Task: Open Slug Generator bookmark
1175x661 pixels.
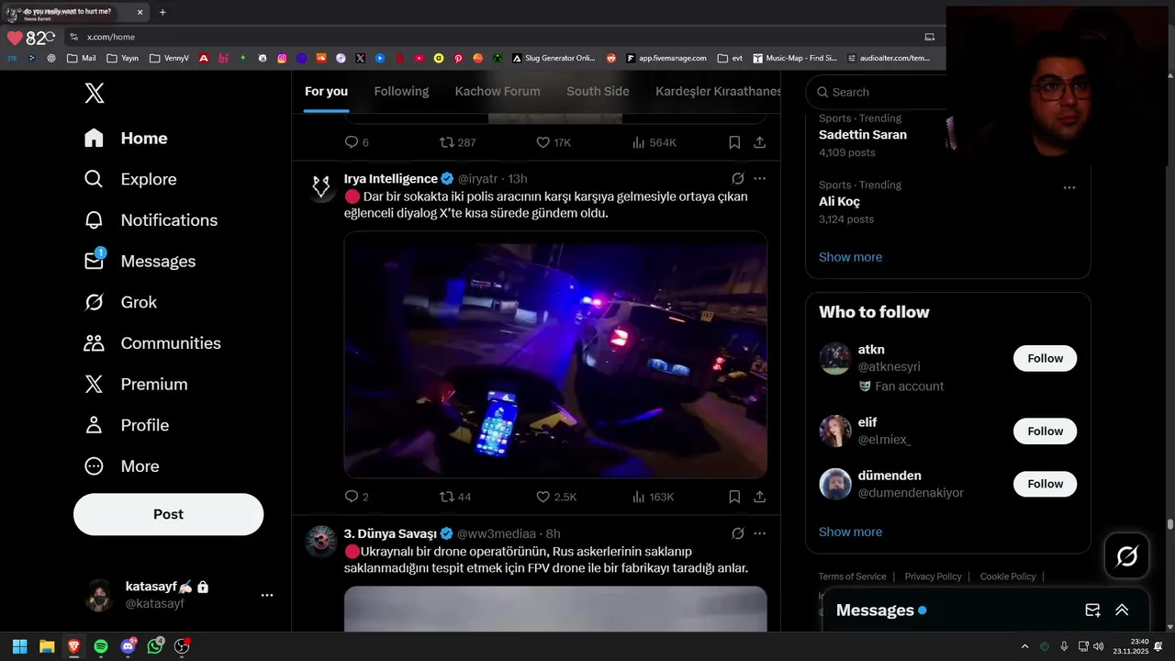Action: click(x=554, y=58)
